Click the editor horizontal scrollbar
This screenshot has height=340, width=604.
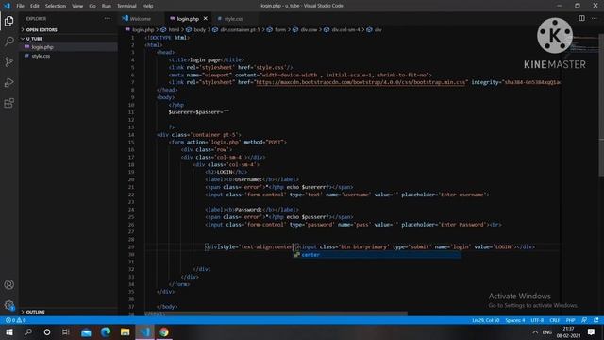[276, 314]
